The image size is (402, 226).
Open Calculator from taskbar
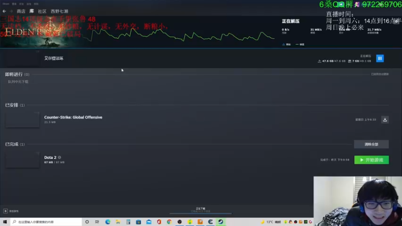point(128,222)
